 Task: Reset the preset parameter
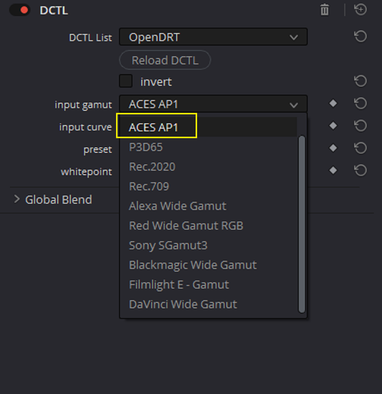(360, 148)
